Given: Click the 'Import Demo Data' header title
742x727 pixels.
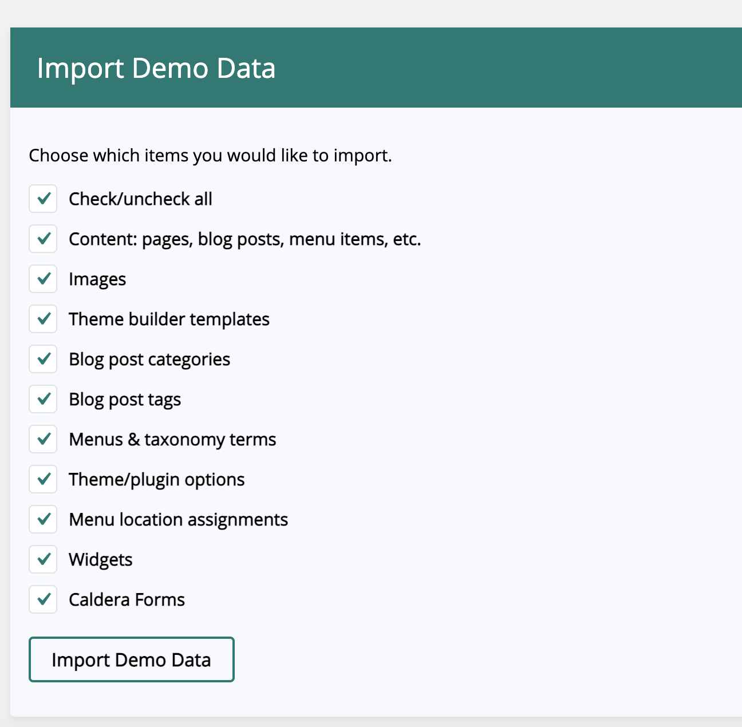Looking at the screenshot, I should tap(156, 68).
